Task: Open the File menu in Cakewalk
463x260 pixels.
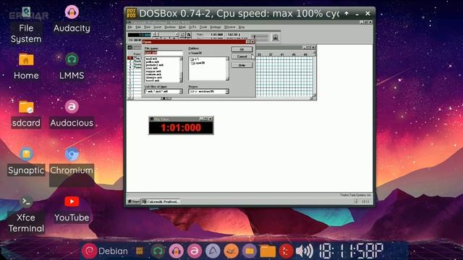Action: (130, 27)
